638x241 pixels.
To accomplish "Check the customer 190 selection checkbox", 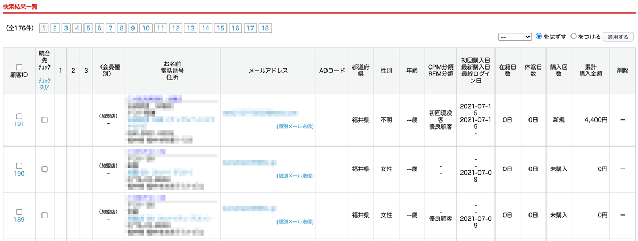I will click(x=19, y=166).
